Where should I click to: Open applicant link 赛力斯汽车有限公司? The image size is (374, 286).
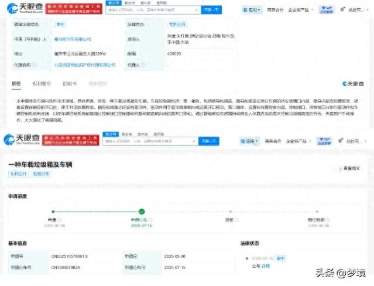click(x=73, y=39)
